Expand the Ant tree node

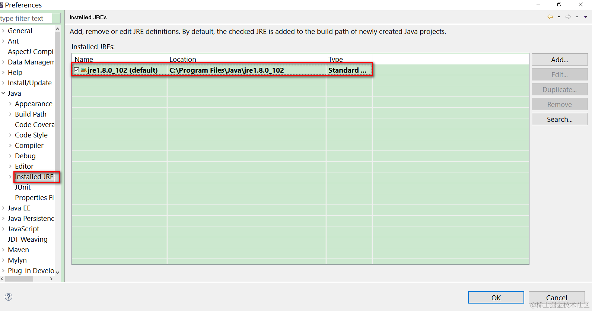[x=3, y=41]
